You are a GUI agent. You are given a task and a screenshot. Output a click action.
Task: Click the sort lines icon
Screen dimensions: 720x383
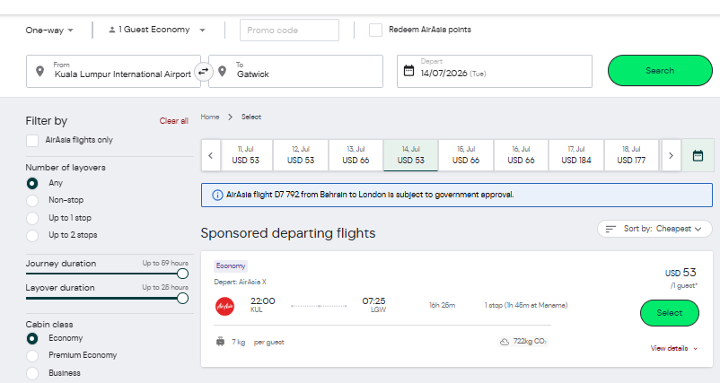[x=610, y=229]
